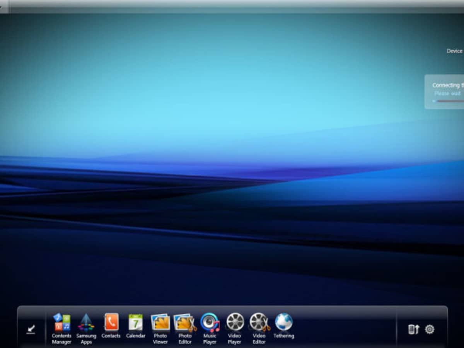Click the "Please wait" text
This screenshot has height=348, width=464.
click(447, 94)
